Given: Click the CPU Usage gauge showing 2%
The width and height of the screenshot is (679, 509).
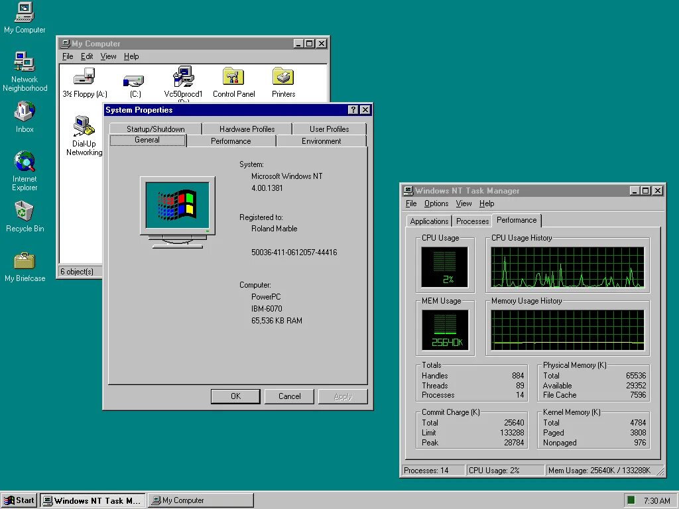Looking at the screenshot, I should [x=445, y=267].
